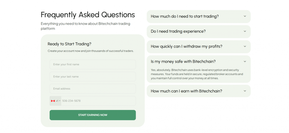
Task: Expand 'How much do I need to start trading?' question
Action: (185, 16)
